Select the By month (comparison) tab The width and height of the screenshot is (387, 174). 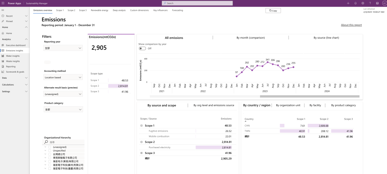pos(250,38)
